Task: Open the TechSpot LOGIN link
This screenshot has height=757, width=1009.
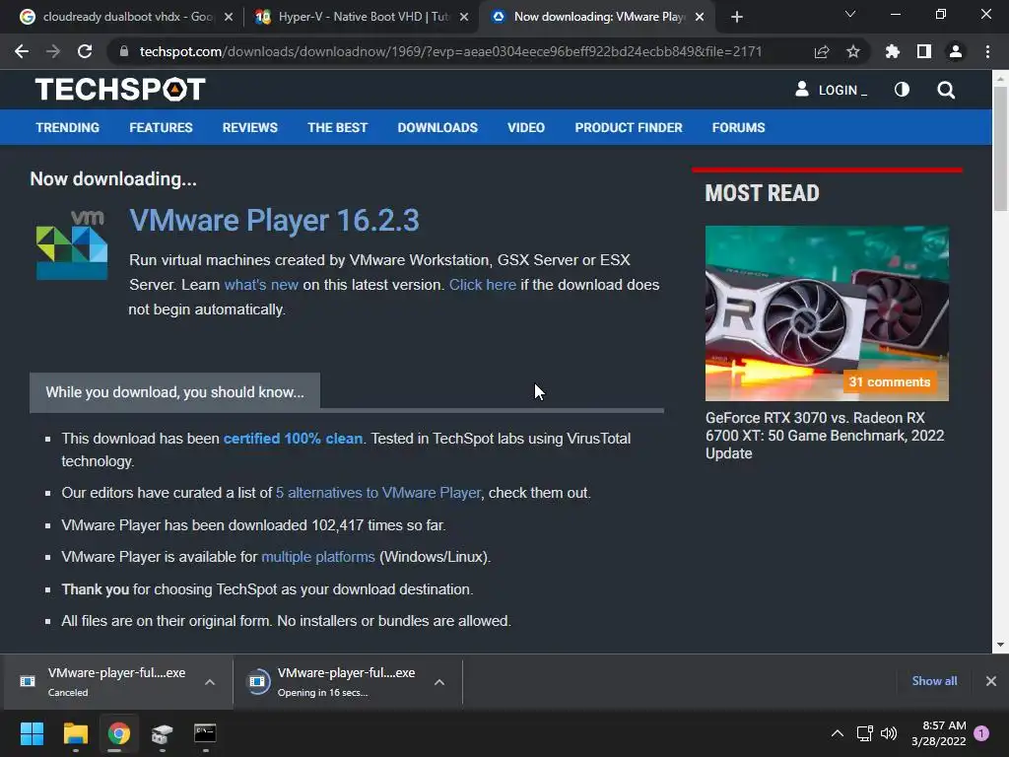Action: [831, 90]
